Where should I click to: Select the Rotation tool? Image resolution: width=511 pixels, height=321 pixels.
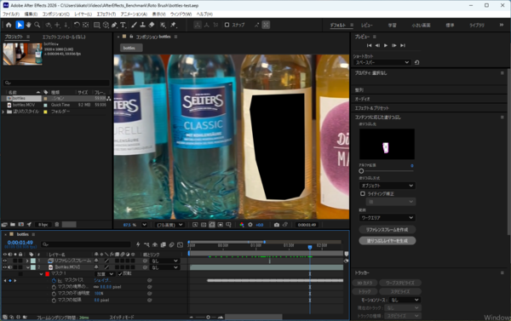[x=77, y=25]
